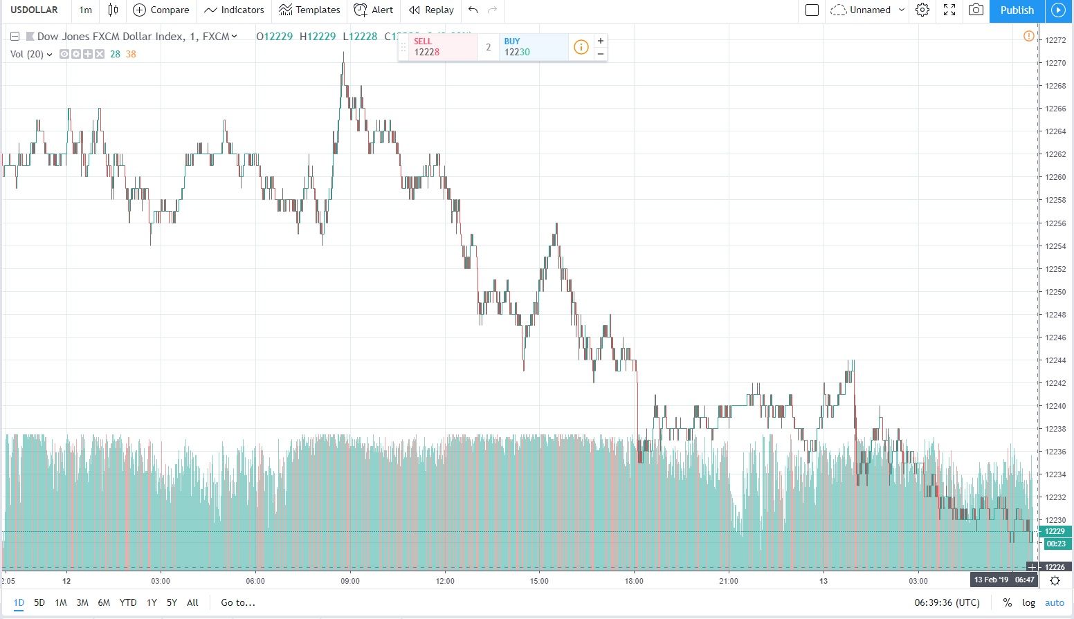Click the Vol value 38 in legend
This screenshot has height=619, width=1074.
click(131, 54)
